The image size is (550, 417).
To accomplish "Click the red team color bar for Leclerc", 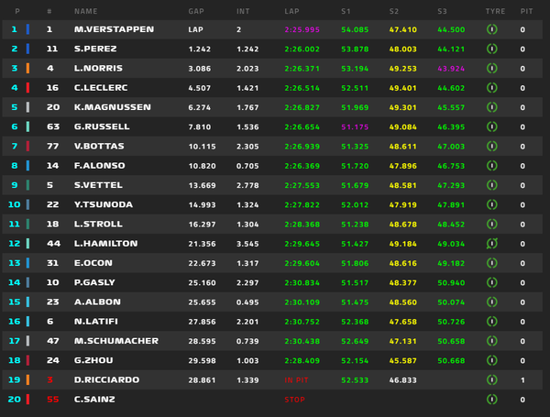I will (27, 88).
